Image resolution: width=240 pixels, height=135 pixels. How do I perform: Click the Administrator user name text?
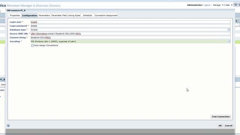click(195, 5)
